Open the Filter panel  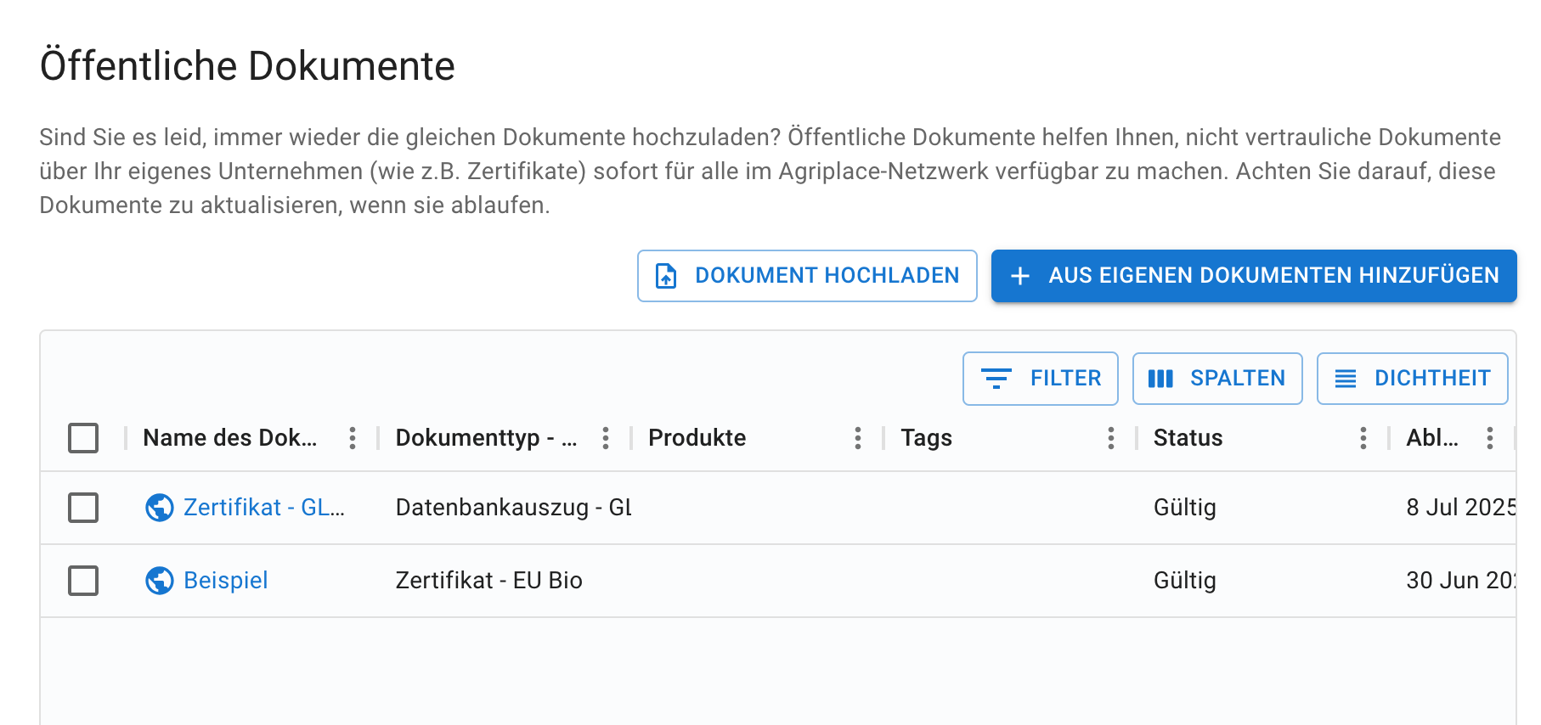pyautogui.click(x=1041, y=379)
